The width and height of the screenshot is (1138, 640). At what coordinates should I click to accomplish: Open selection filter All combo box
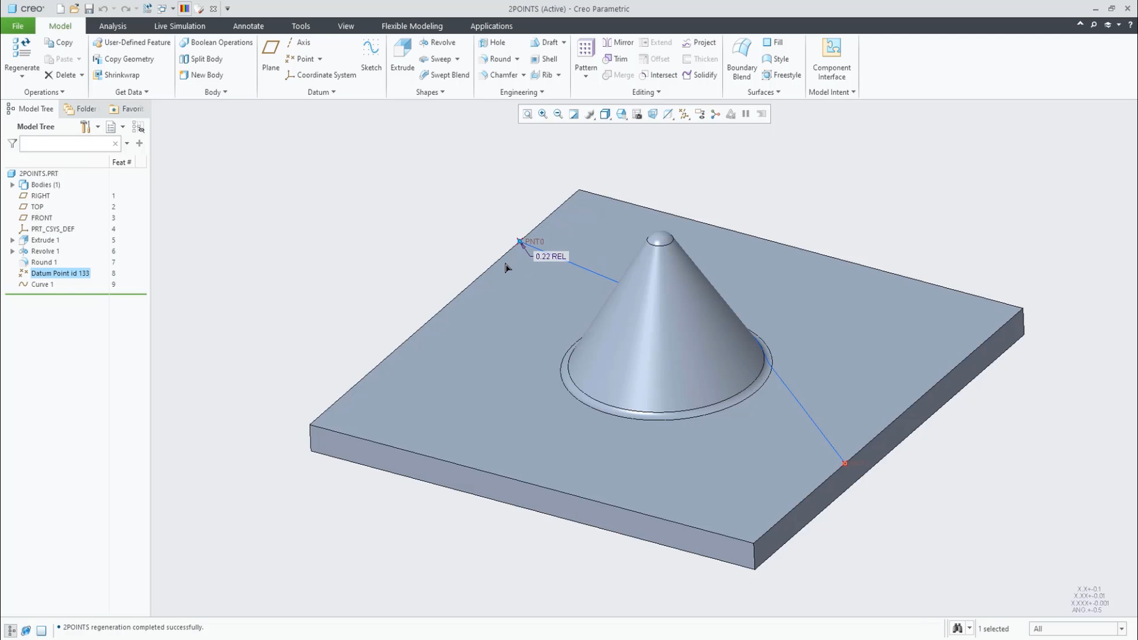click(x=1078, y=629)
